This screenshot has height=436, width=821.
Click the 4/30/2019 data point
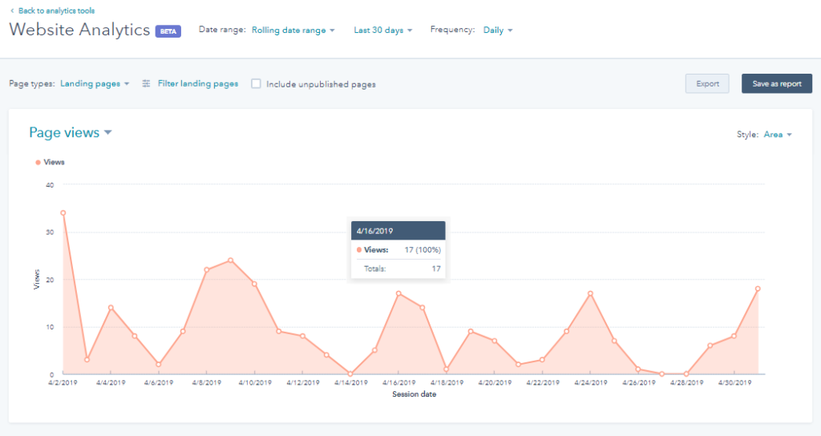coord(734,336)
